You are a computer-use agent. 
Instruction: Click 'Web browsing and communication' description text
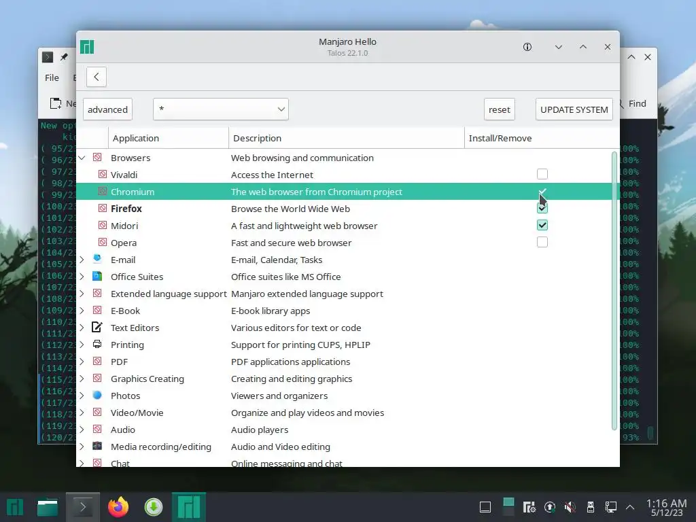302,158
